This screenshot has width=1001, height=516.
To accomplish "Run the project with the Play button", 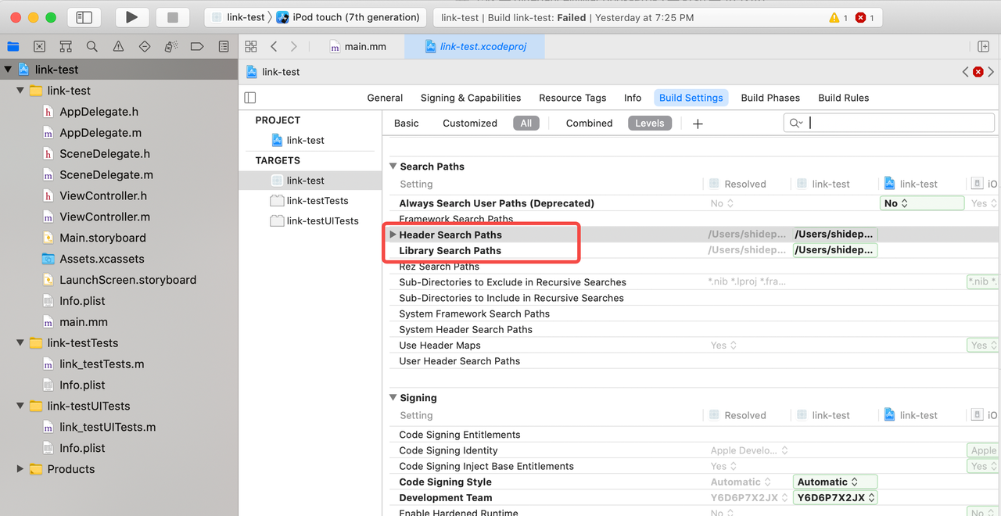I will (131, 17).
